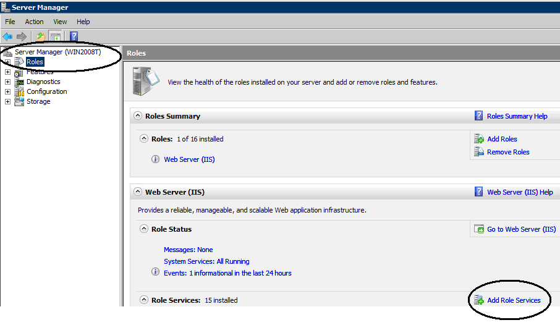This screenshot has height=333, width=560.
Task: Click the Add Role Services icon
Action: click(x=478, y=300)
